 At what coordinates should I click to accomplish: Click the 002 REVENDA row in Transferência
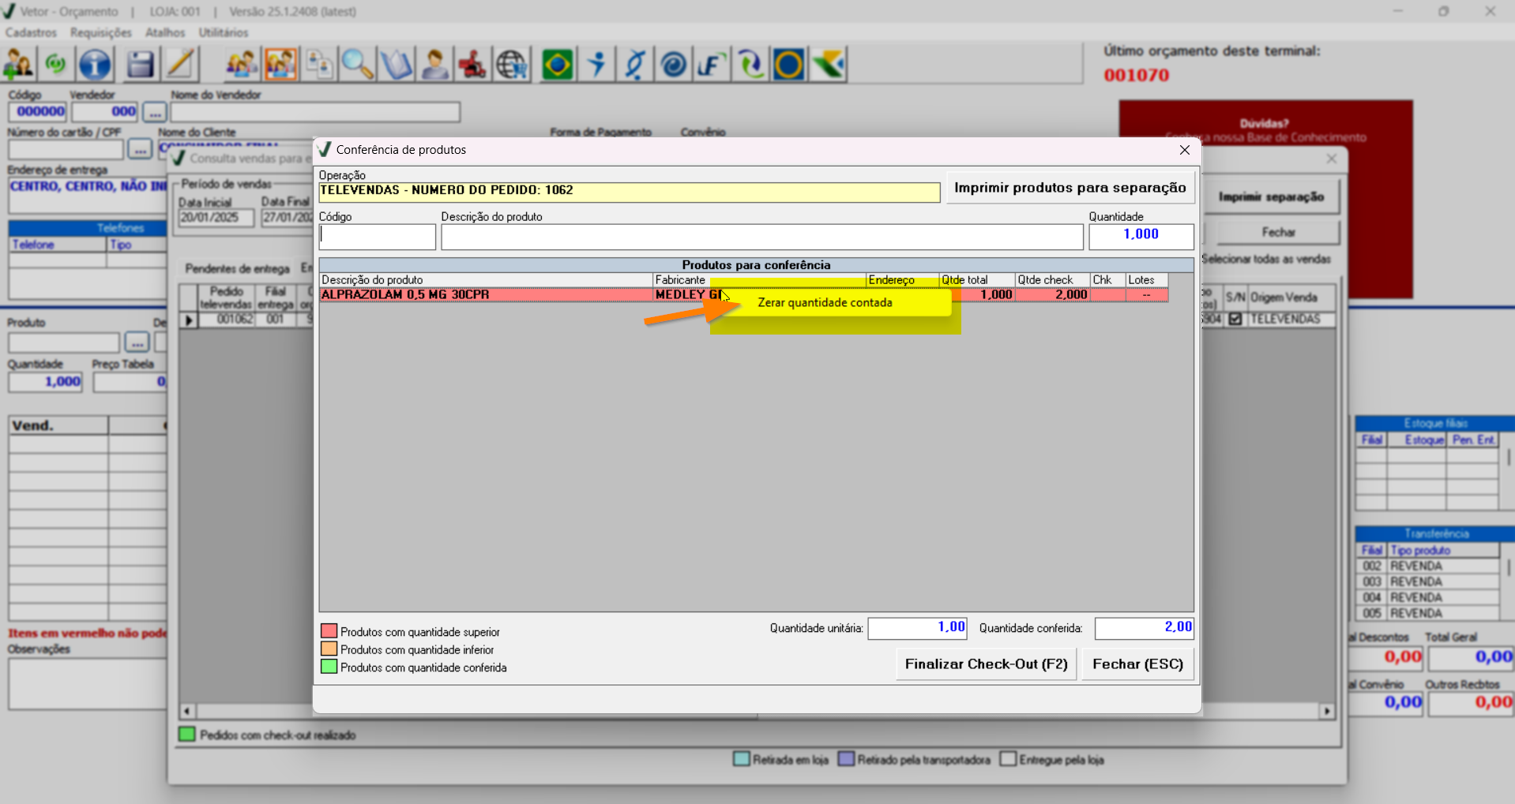[x=1427, y=567]
